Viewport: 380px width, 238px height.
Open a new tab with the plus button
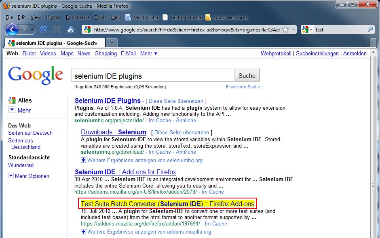[112, 43]
